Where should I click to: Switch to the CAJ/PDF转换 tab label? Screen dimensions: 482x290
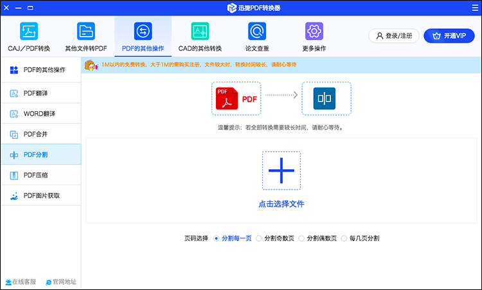pyautogui.click(x=29, y=49)
